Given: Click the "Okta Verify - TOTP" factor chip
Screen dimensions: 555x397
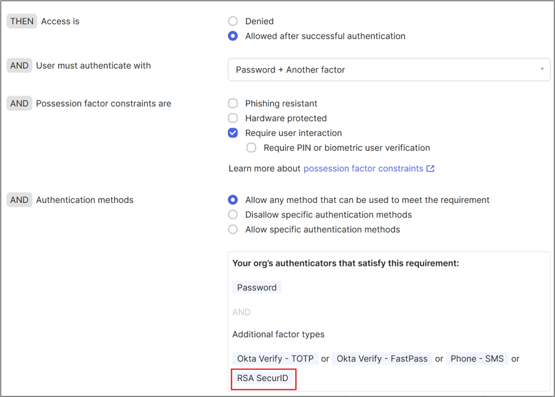Looking at the screenshot, I should [x=276, y=358].
